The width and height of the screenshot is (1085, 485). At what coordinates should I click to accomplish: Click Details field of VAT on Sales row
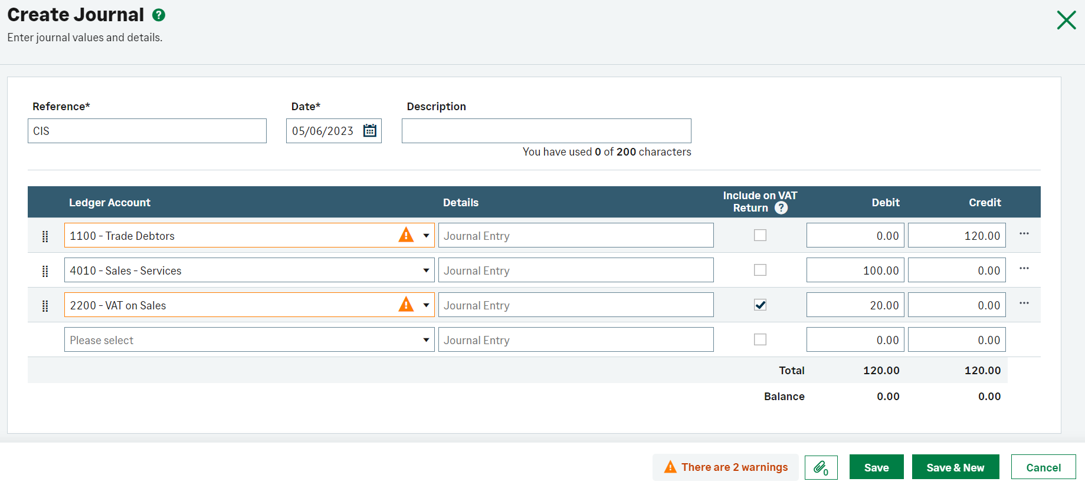tap(576, 305)
